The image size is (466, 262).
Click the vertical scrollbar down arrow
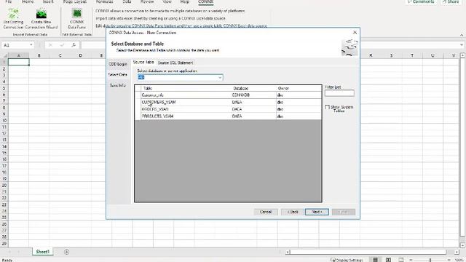[462, 245]
